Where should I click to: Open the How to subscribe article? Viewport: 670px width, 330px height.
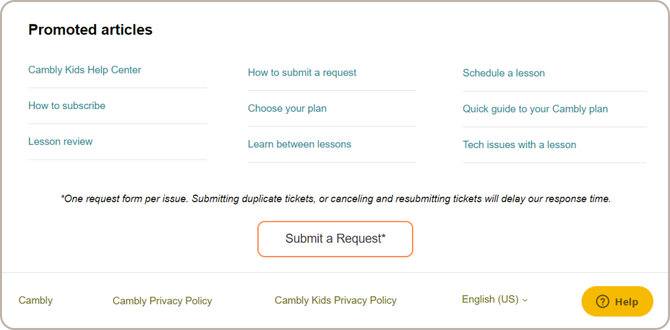point(67,106)
